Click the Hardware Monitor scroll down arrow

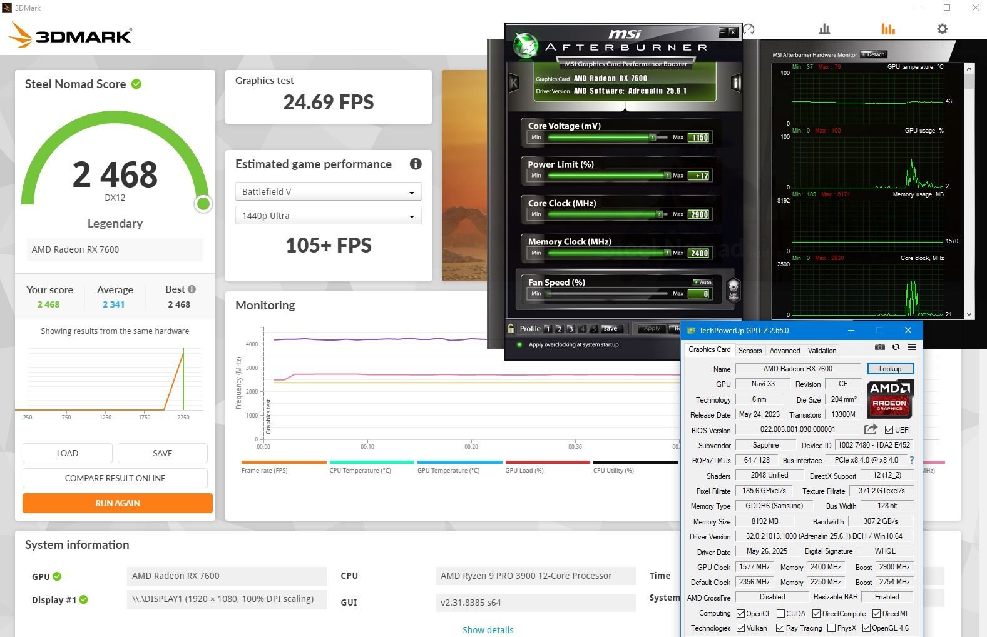click(x=969, y=314)
